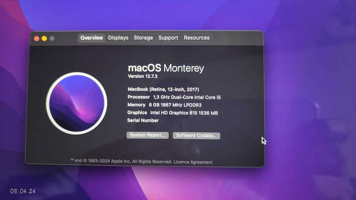Click the greyed-out zoom window button
The image size is (356, 200).
52,39
